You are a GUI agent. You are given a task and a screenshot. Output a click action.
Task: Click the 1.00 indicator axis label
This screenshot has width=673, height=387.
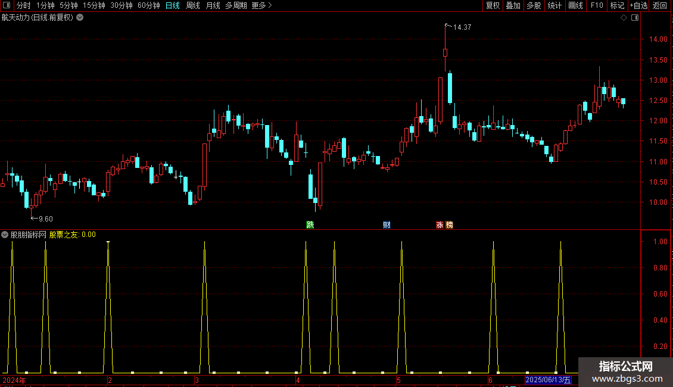point(660,242)
